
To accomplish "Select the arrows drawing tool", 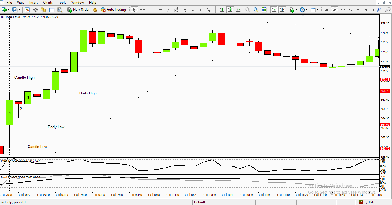I will pos(209,10).
